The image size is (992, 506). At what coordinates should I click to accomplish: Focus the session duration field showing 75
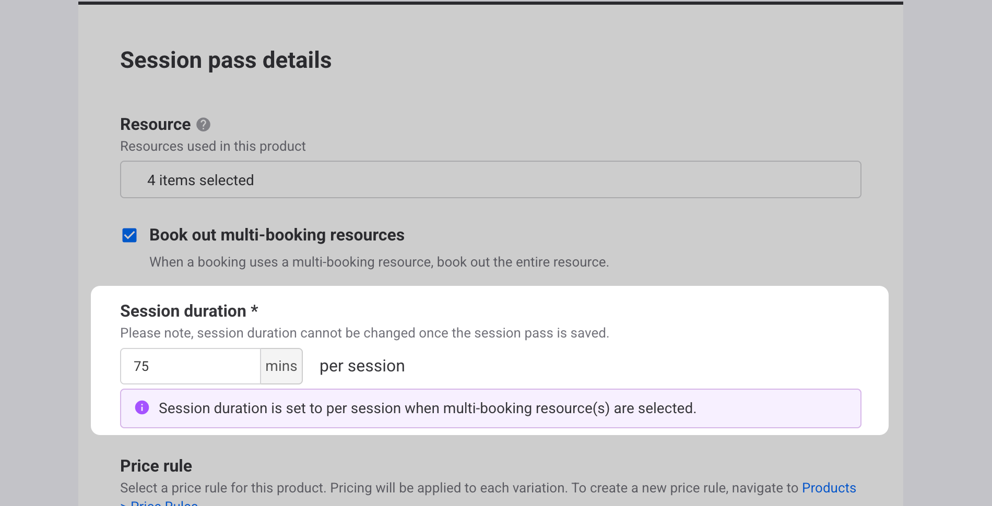pos(191,366)
